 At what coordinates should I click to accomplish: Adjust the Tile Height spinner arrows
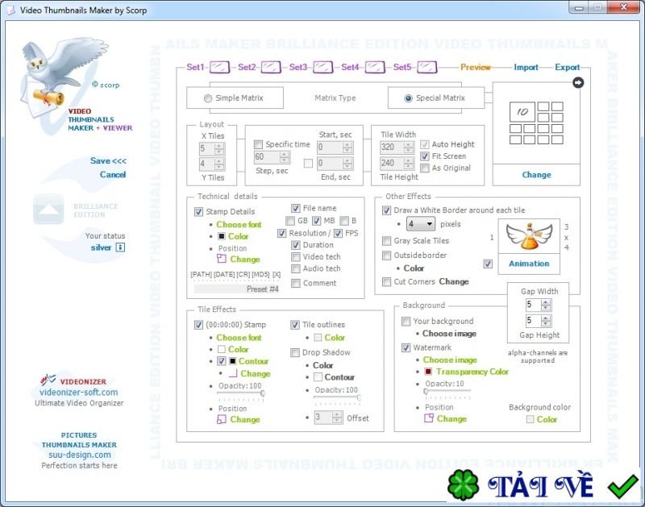tap(409, 164)
